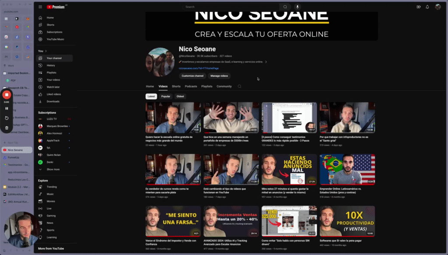The width and height of the screenshot is (448, 255).
Task: Switch to the channel Playlists tab
Action: tap(206, 86)
